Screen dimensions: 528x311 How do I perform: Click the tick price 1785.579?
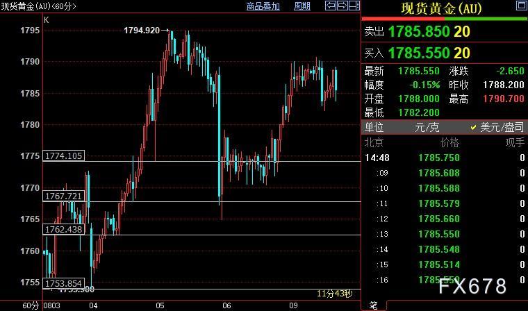[x=439, y=203]
